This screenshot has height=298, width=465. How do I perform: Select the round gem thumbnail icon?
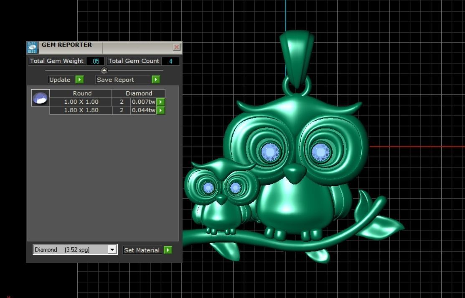[41, 98]
